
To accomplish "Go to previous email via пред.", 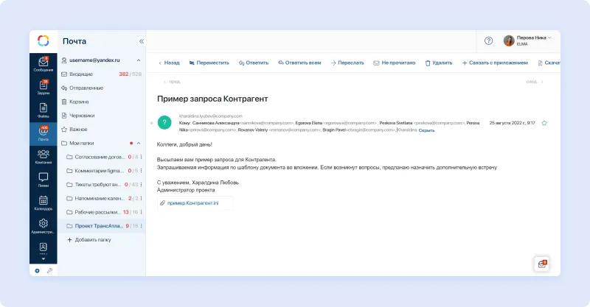I will pyautogui.click(x=173, y=82).
